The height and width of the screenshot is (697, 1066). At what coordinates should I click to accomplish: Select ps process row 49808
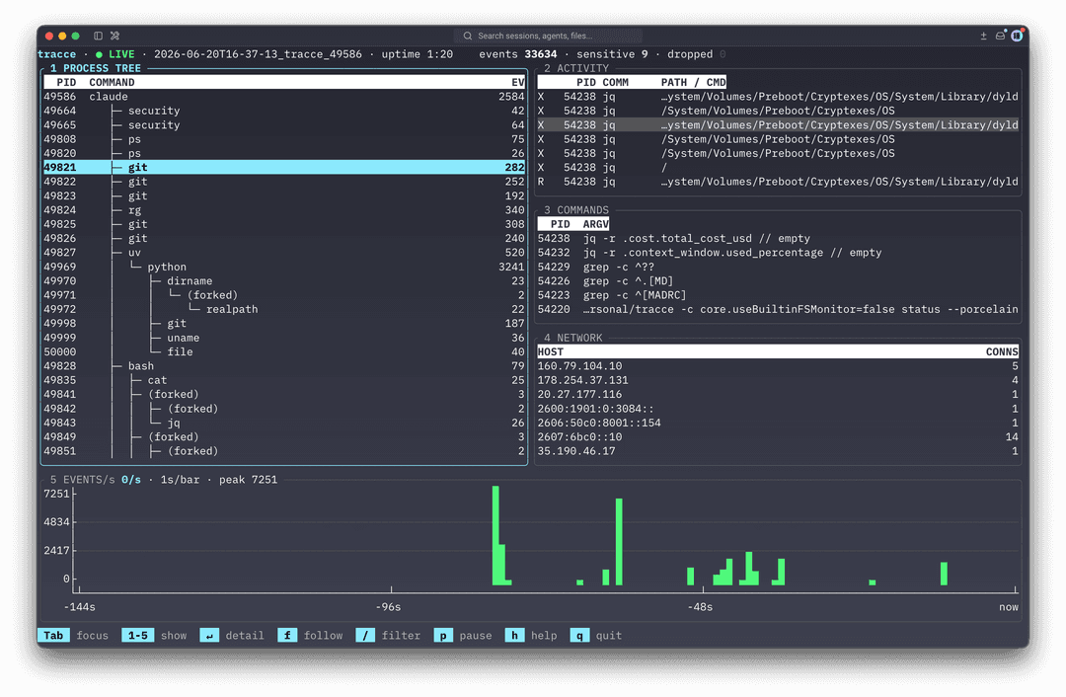(284, 139)
